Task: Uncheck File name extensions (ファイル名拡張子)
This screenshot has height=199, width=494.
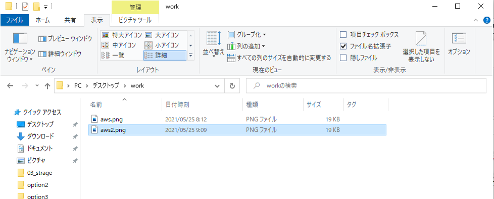Action: pos(366,46)
